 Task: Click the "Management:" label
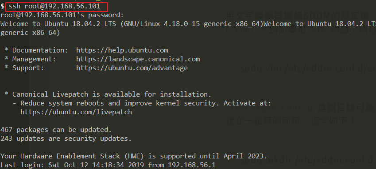(34, 59)
